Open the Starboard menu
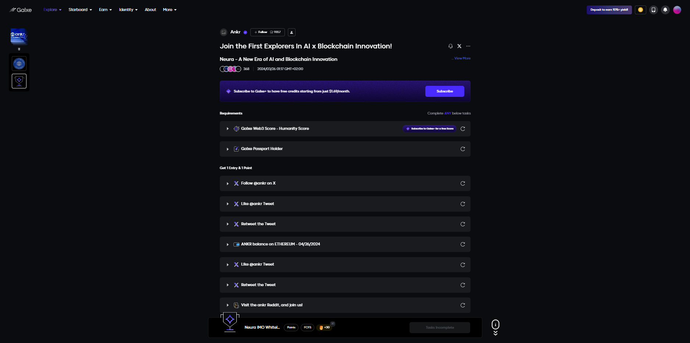Image resolution: width=690 pixels, height=343 pixels. pos(80,10)
